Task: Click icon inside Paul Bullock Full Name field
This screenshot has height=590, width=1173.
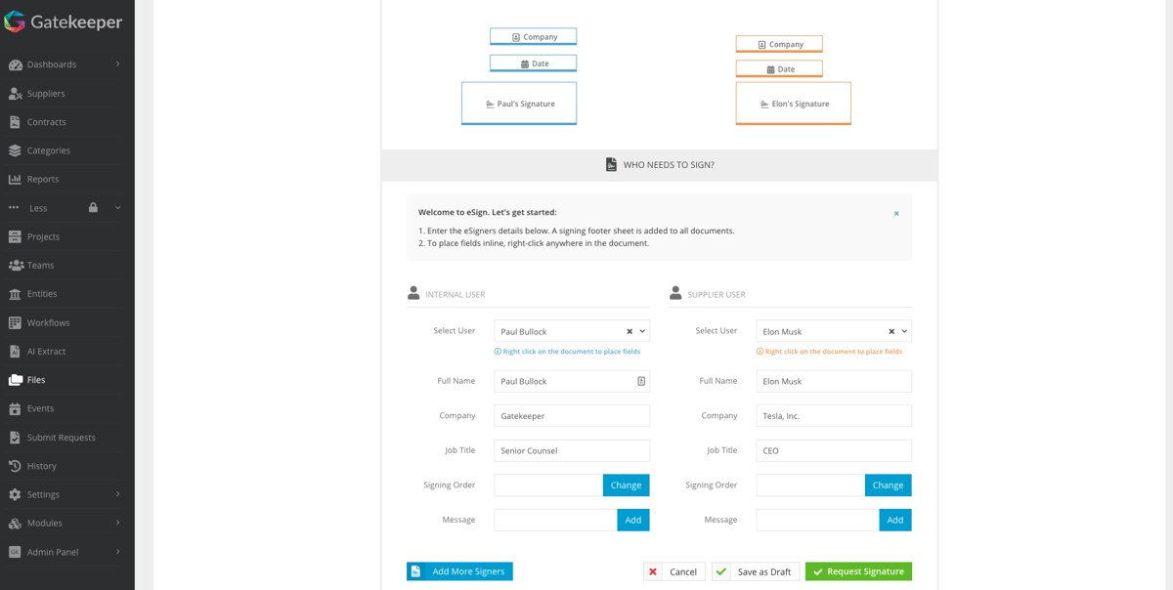Action: pyautogui.click(x=641, y=381)
